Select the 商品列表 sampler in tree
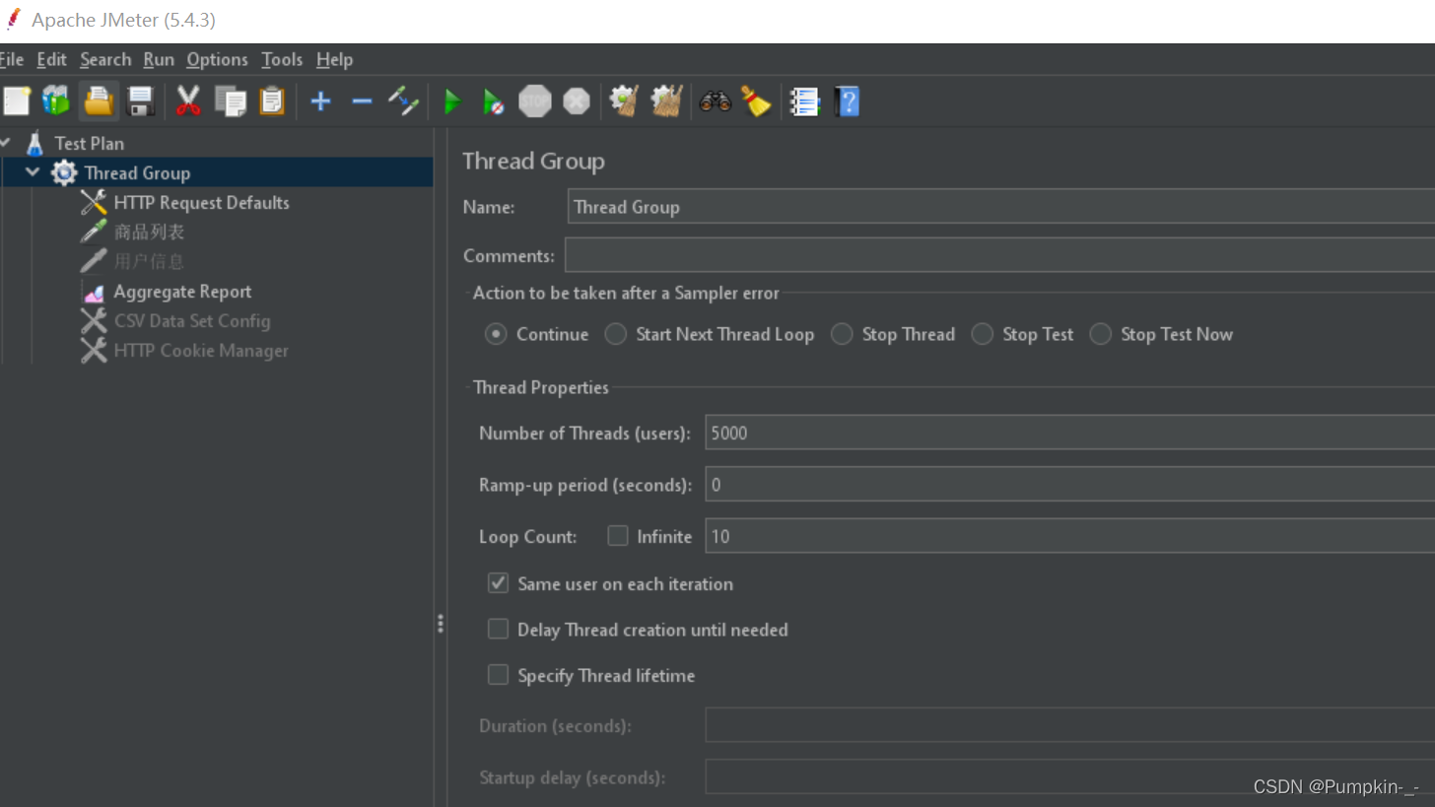The width and height of the screenshot is (1435, 807). click(x=149, y=232)
